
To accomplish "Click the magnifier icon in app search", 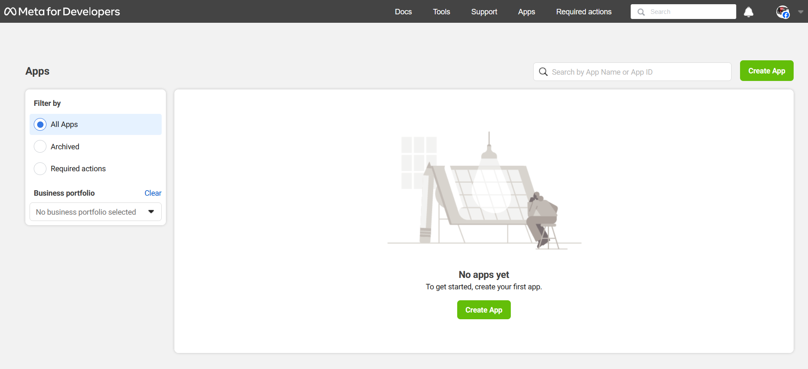I will 543,72.
